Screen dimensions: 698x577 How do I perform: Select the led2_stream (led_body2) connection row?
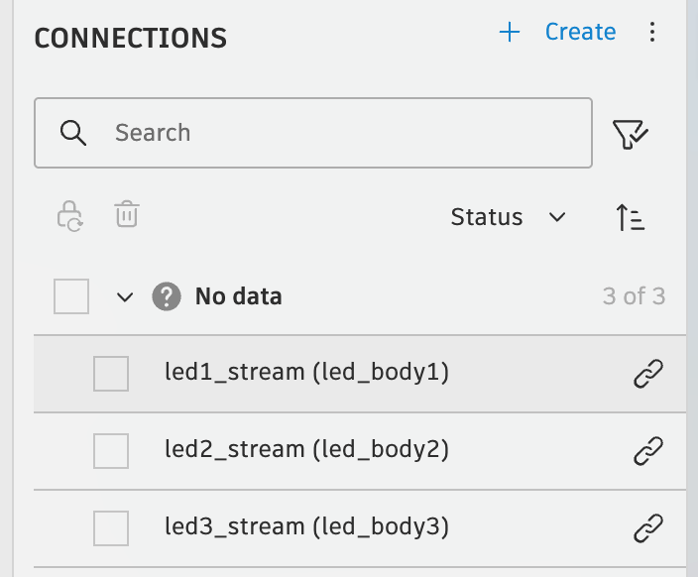click(x=307, y=451)
